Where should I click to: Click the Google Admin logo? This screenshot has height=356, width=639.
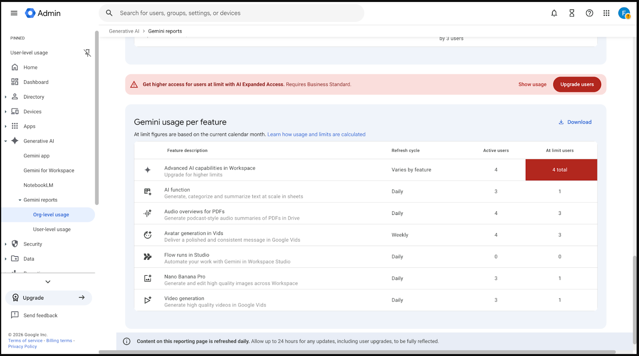pos(43,13)
